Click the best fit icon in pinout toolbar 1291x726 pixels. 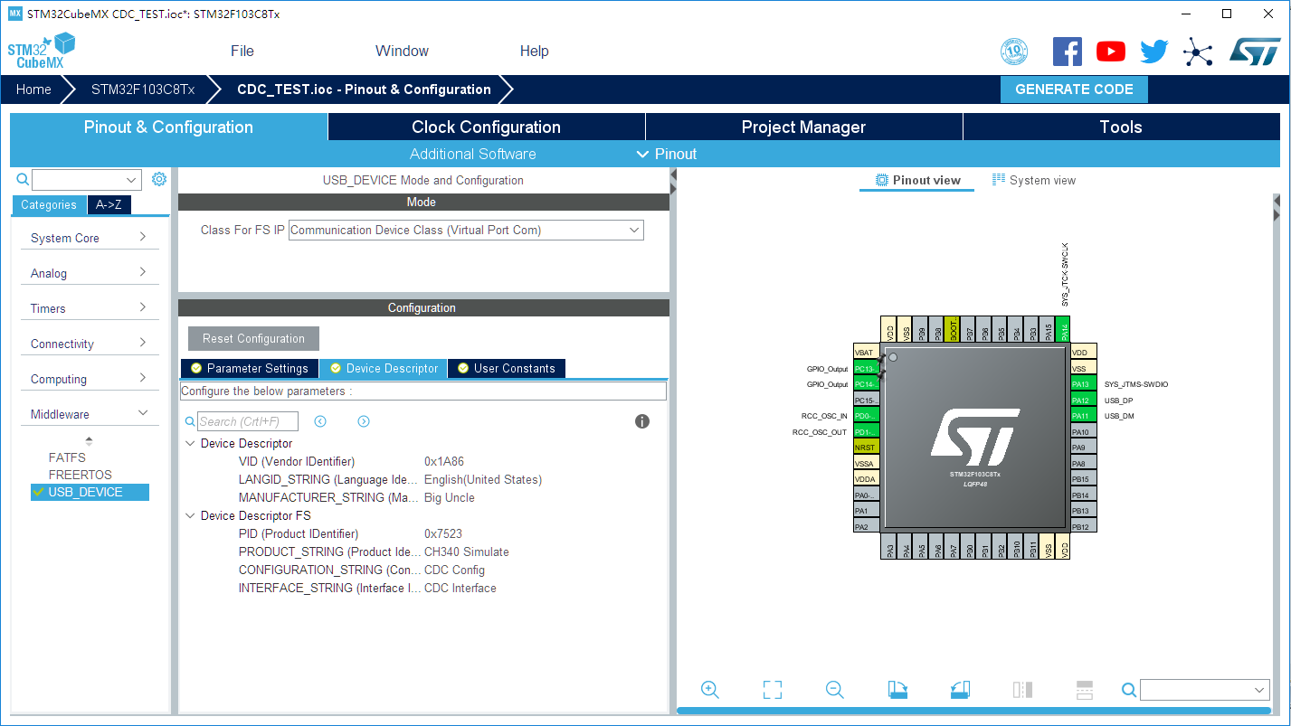click(772, 689)
